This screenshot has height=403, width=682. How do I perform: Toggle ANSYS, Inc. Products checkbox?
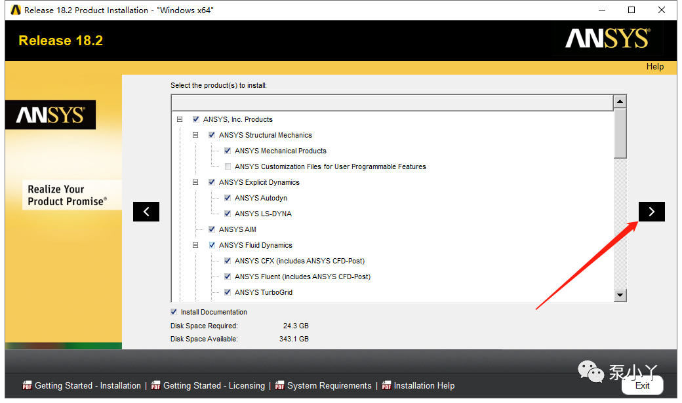coord(196,119)
